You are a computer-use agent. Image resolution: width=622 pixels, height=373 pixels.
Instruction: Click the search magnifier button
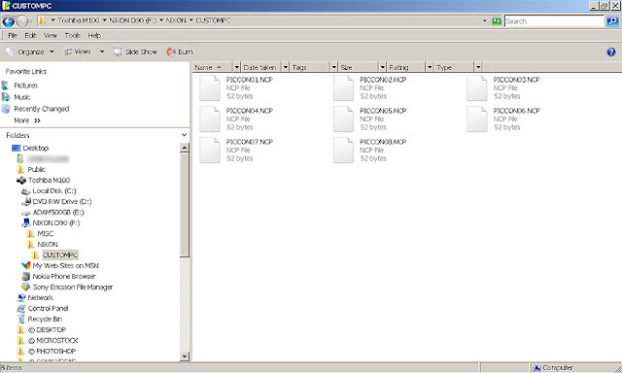click(612, 21)
